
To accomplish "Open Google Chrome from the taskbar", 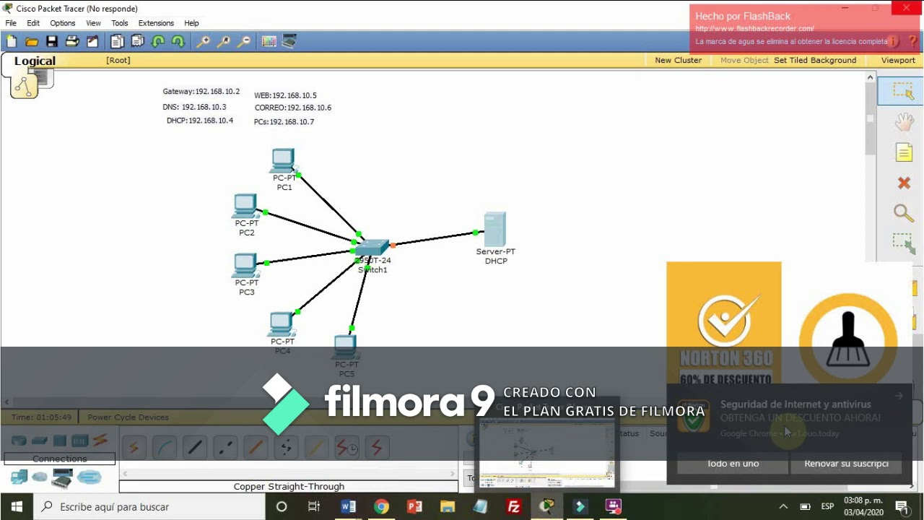I will pyautogui.click(x=381, y=506).
